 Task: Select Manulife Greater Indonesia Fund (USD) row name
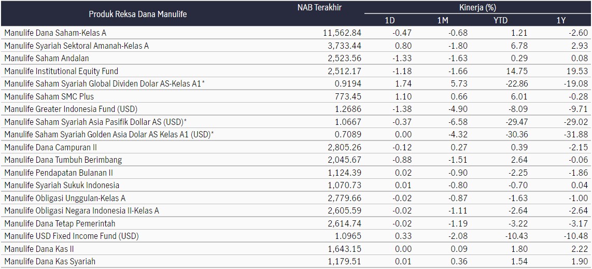click(x=71, y=109)
